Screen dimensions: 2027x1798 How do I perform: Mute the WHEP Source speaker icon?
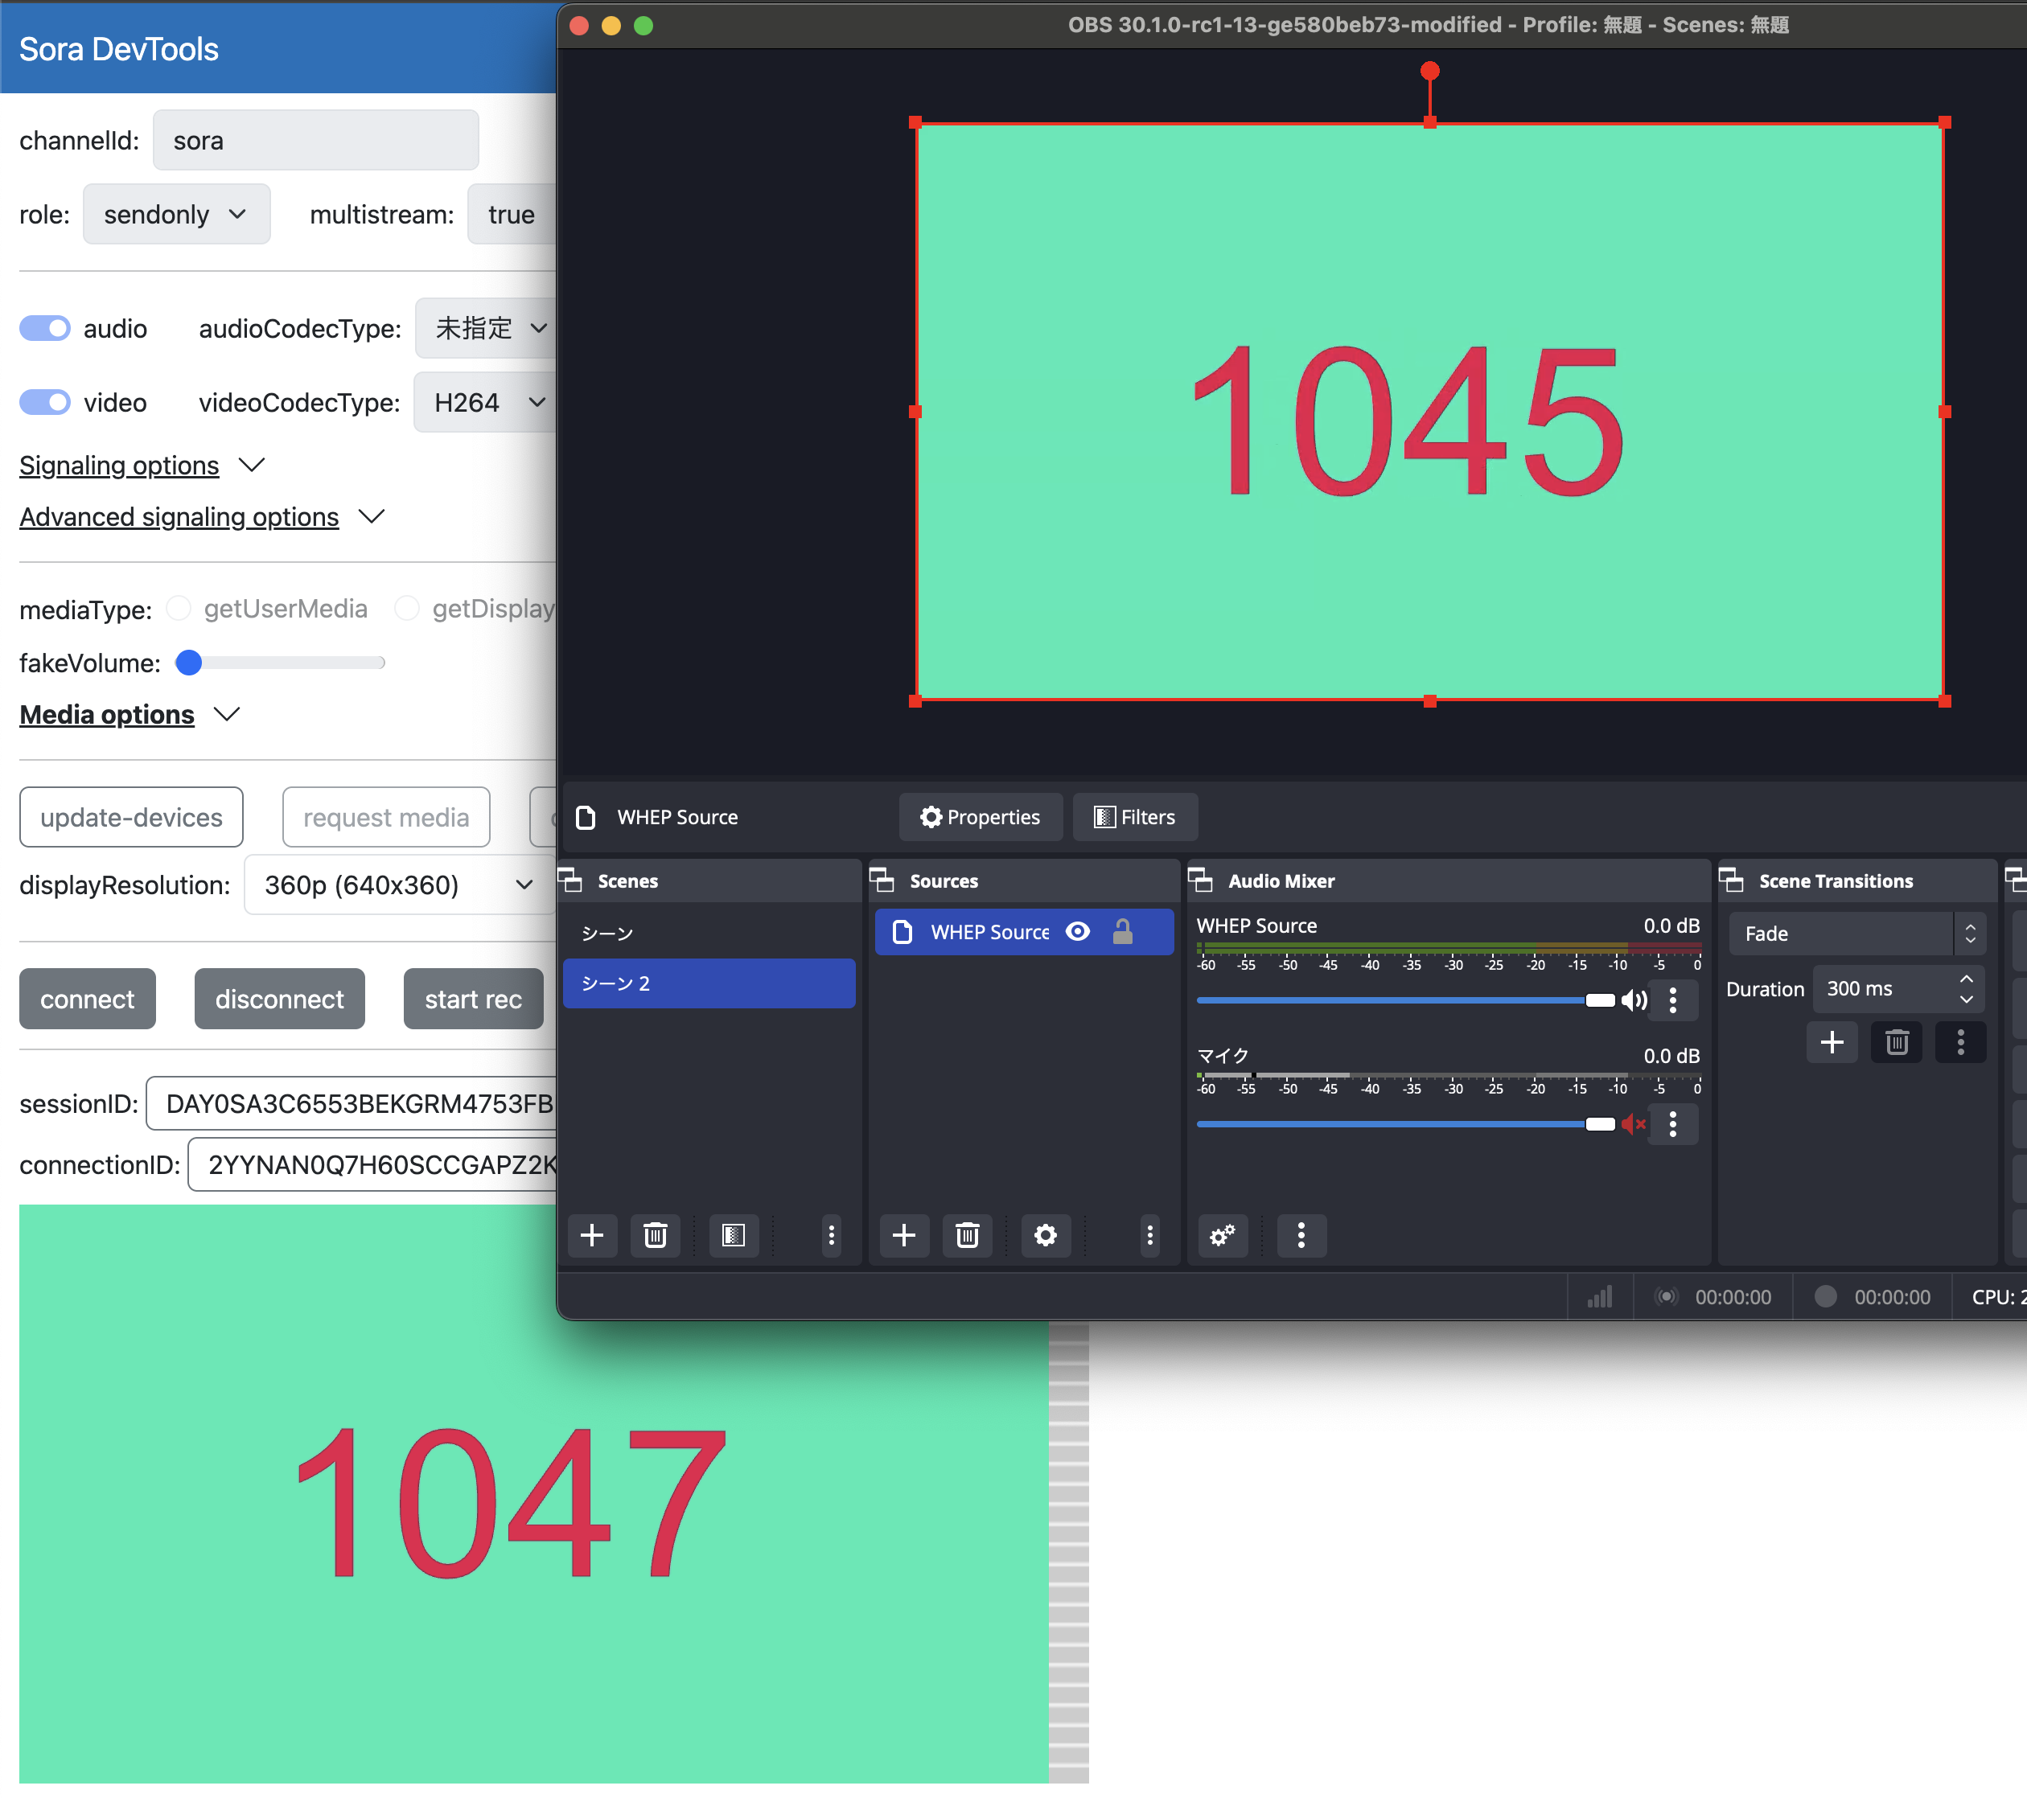coord(1634,1000)
